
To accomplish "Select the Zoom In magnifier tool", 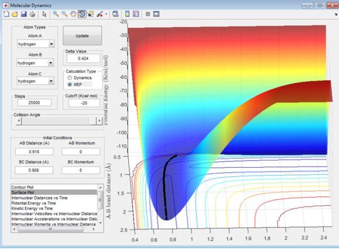I will pos(56,13).
